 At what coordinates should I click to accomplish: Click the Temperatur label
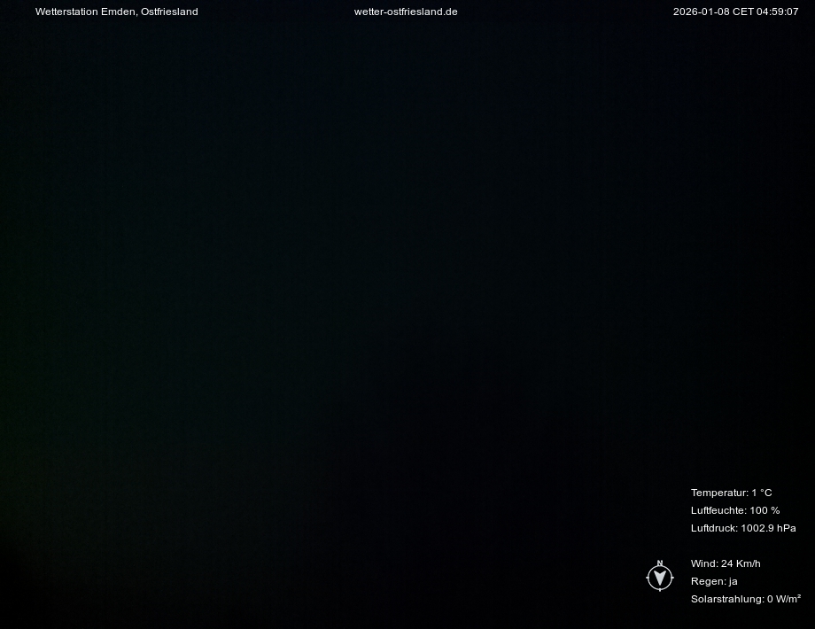point(719,493)
